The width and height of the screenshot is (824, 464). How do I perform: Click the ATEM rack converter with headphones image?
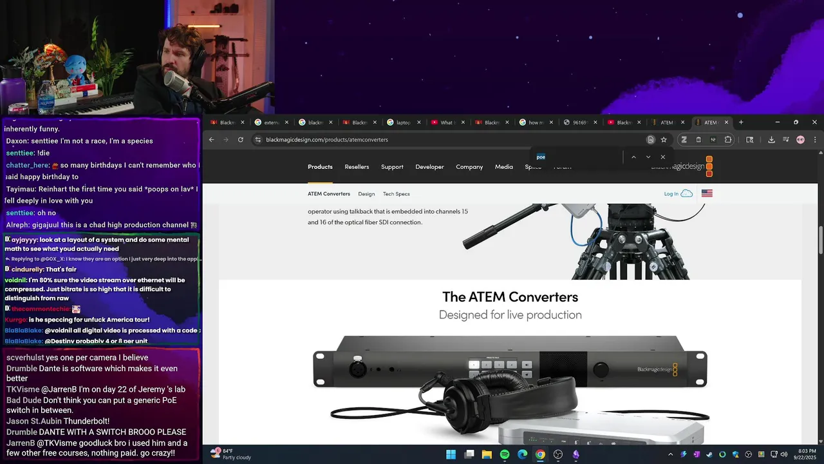tap(510, 389)
